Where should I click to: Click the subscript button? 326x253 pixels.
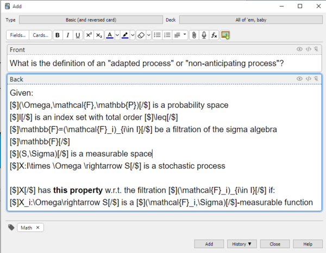pos(99,35)
